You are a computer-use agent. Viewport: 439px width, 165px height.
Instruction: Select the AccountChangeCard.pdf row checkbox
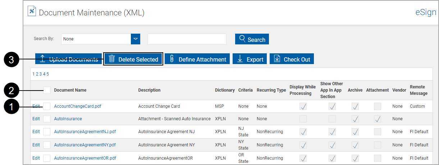[x=47, y=106]
